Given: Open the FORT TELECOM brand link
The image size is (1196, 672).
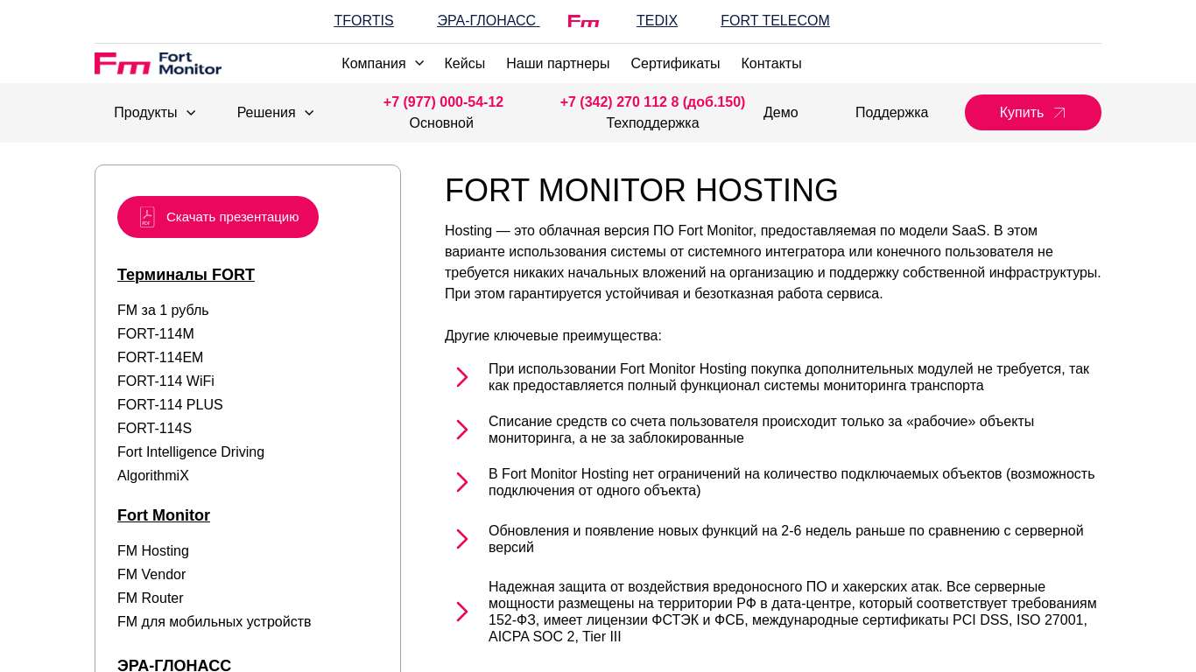Looking at the screenshot, I should [x=775, y=20].
